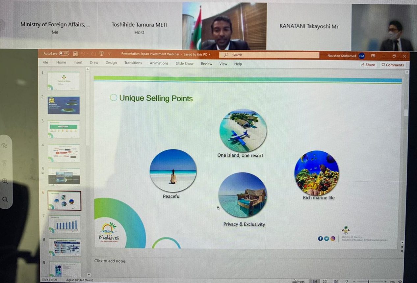Click zoom out magnifier on side toolbar
417x283 pixels.
[x=5, y=199]
